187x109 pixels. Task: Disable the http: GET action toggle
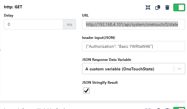[x=179, y=7]
